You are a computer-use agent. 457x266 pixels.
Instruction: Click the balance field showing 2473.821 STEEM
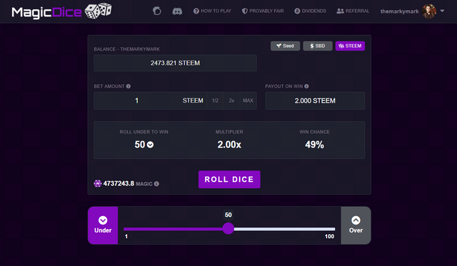point(175,63)
